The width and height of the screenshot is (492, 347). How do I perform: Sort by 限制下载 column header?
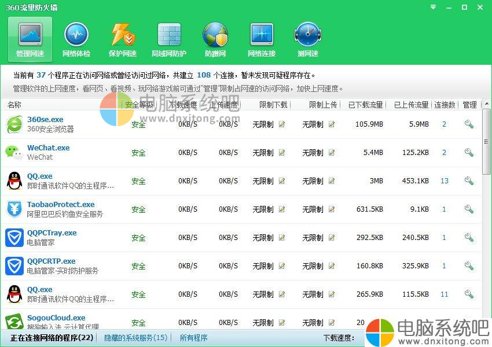pyautogui.click(x=273, y=105)
